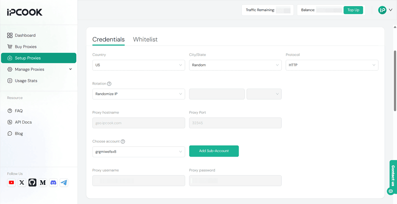Click the Top Up button
This screenshot has width=397, height=204.
353,10
